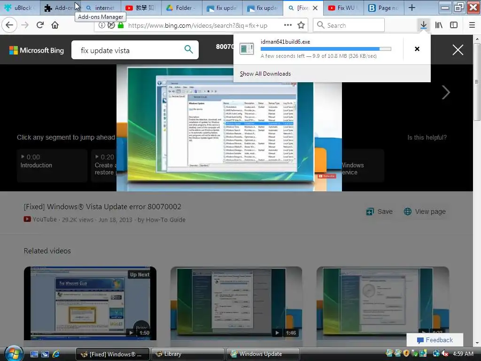The width and height of the screenshot is (481, 361).
Task: Go to next video with arrow
Action: [446, 92]
